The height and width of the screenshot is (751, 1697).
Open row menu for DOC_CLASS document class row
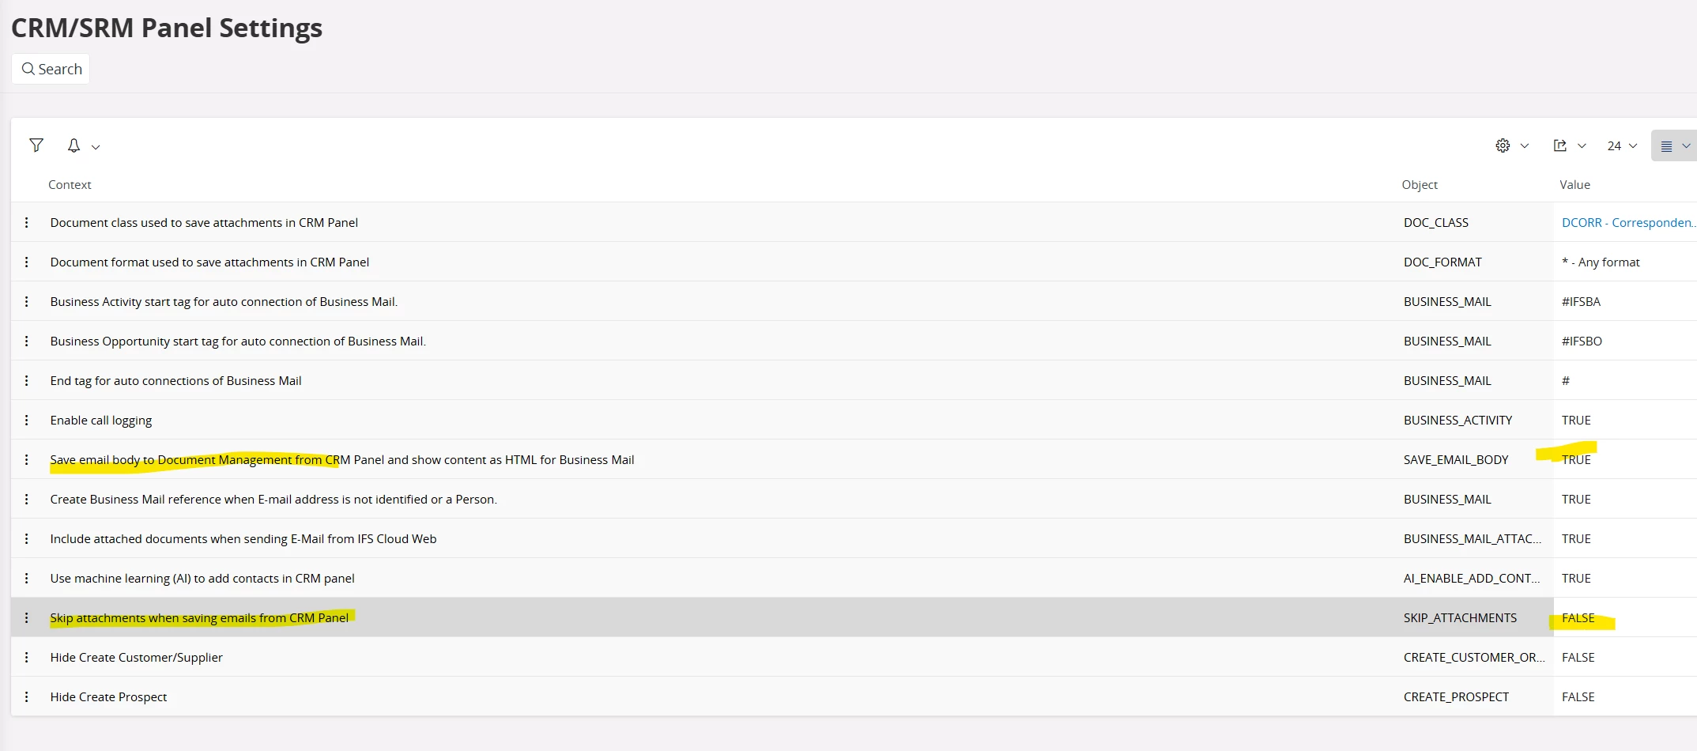pyautogui.click(x=27, y=222)
